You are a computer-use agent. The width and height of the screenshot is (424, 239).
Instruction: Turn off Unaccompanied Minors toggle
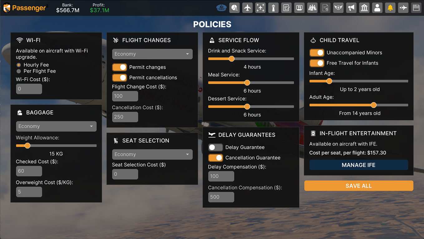point(317,53)
